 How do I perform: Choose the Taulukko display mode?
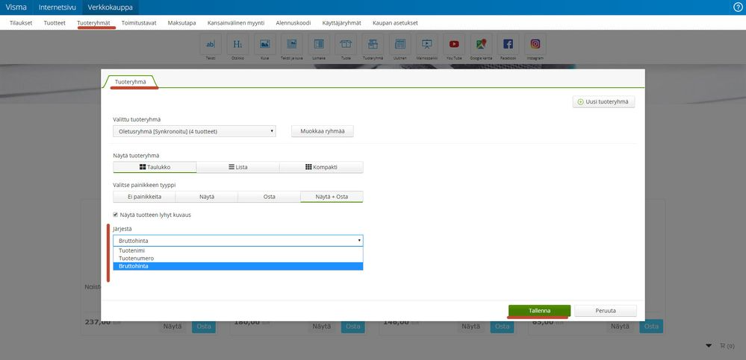click(155, 167)
